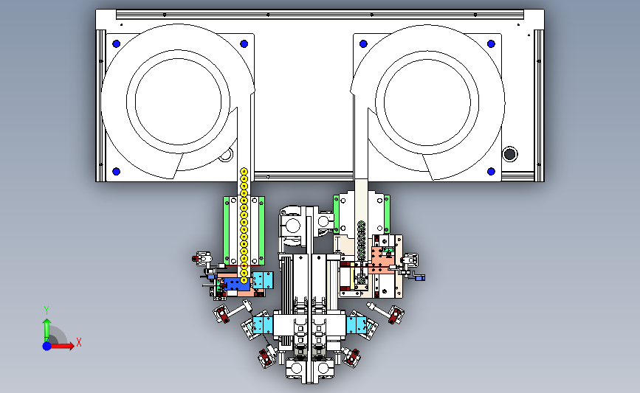
Task: Select the salmon-colored plate on the right mechanism
Action: tap(382, 260)
